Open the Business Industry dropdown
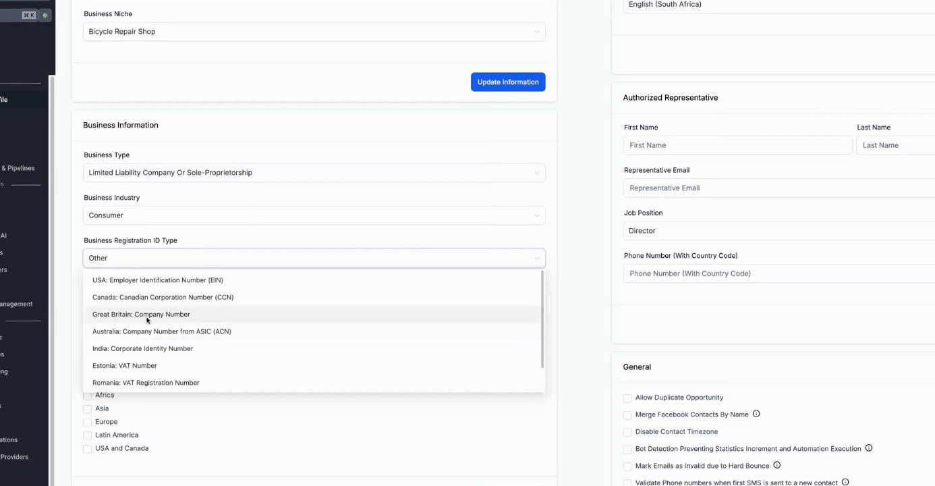This screenshot has width=935, height=486. (314, 215)
